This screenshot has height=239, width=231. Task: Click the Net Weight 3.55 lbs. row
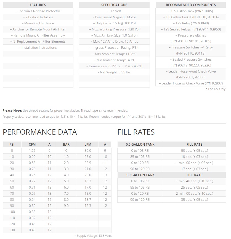pyautogui.click(x=114, y=72)
